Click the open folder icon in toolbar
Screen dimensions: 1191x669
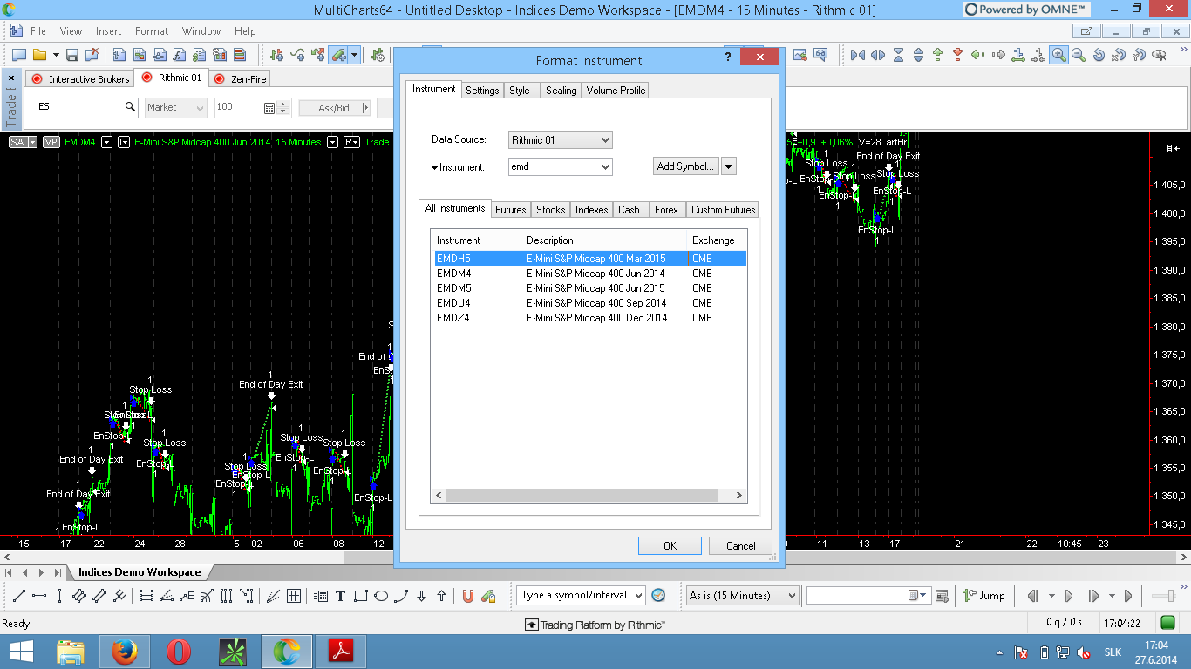point(40,55)
